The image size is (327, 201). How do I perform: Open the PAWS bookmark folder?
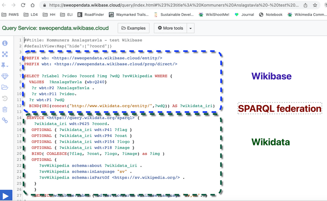pos(11,15)
